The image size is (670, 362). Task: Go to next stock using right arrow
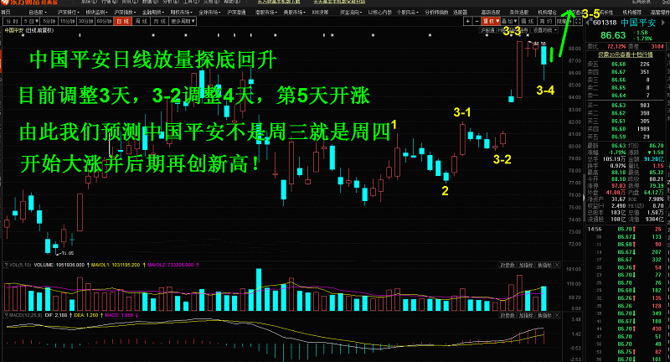663,23
